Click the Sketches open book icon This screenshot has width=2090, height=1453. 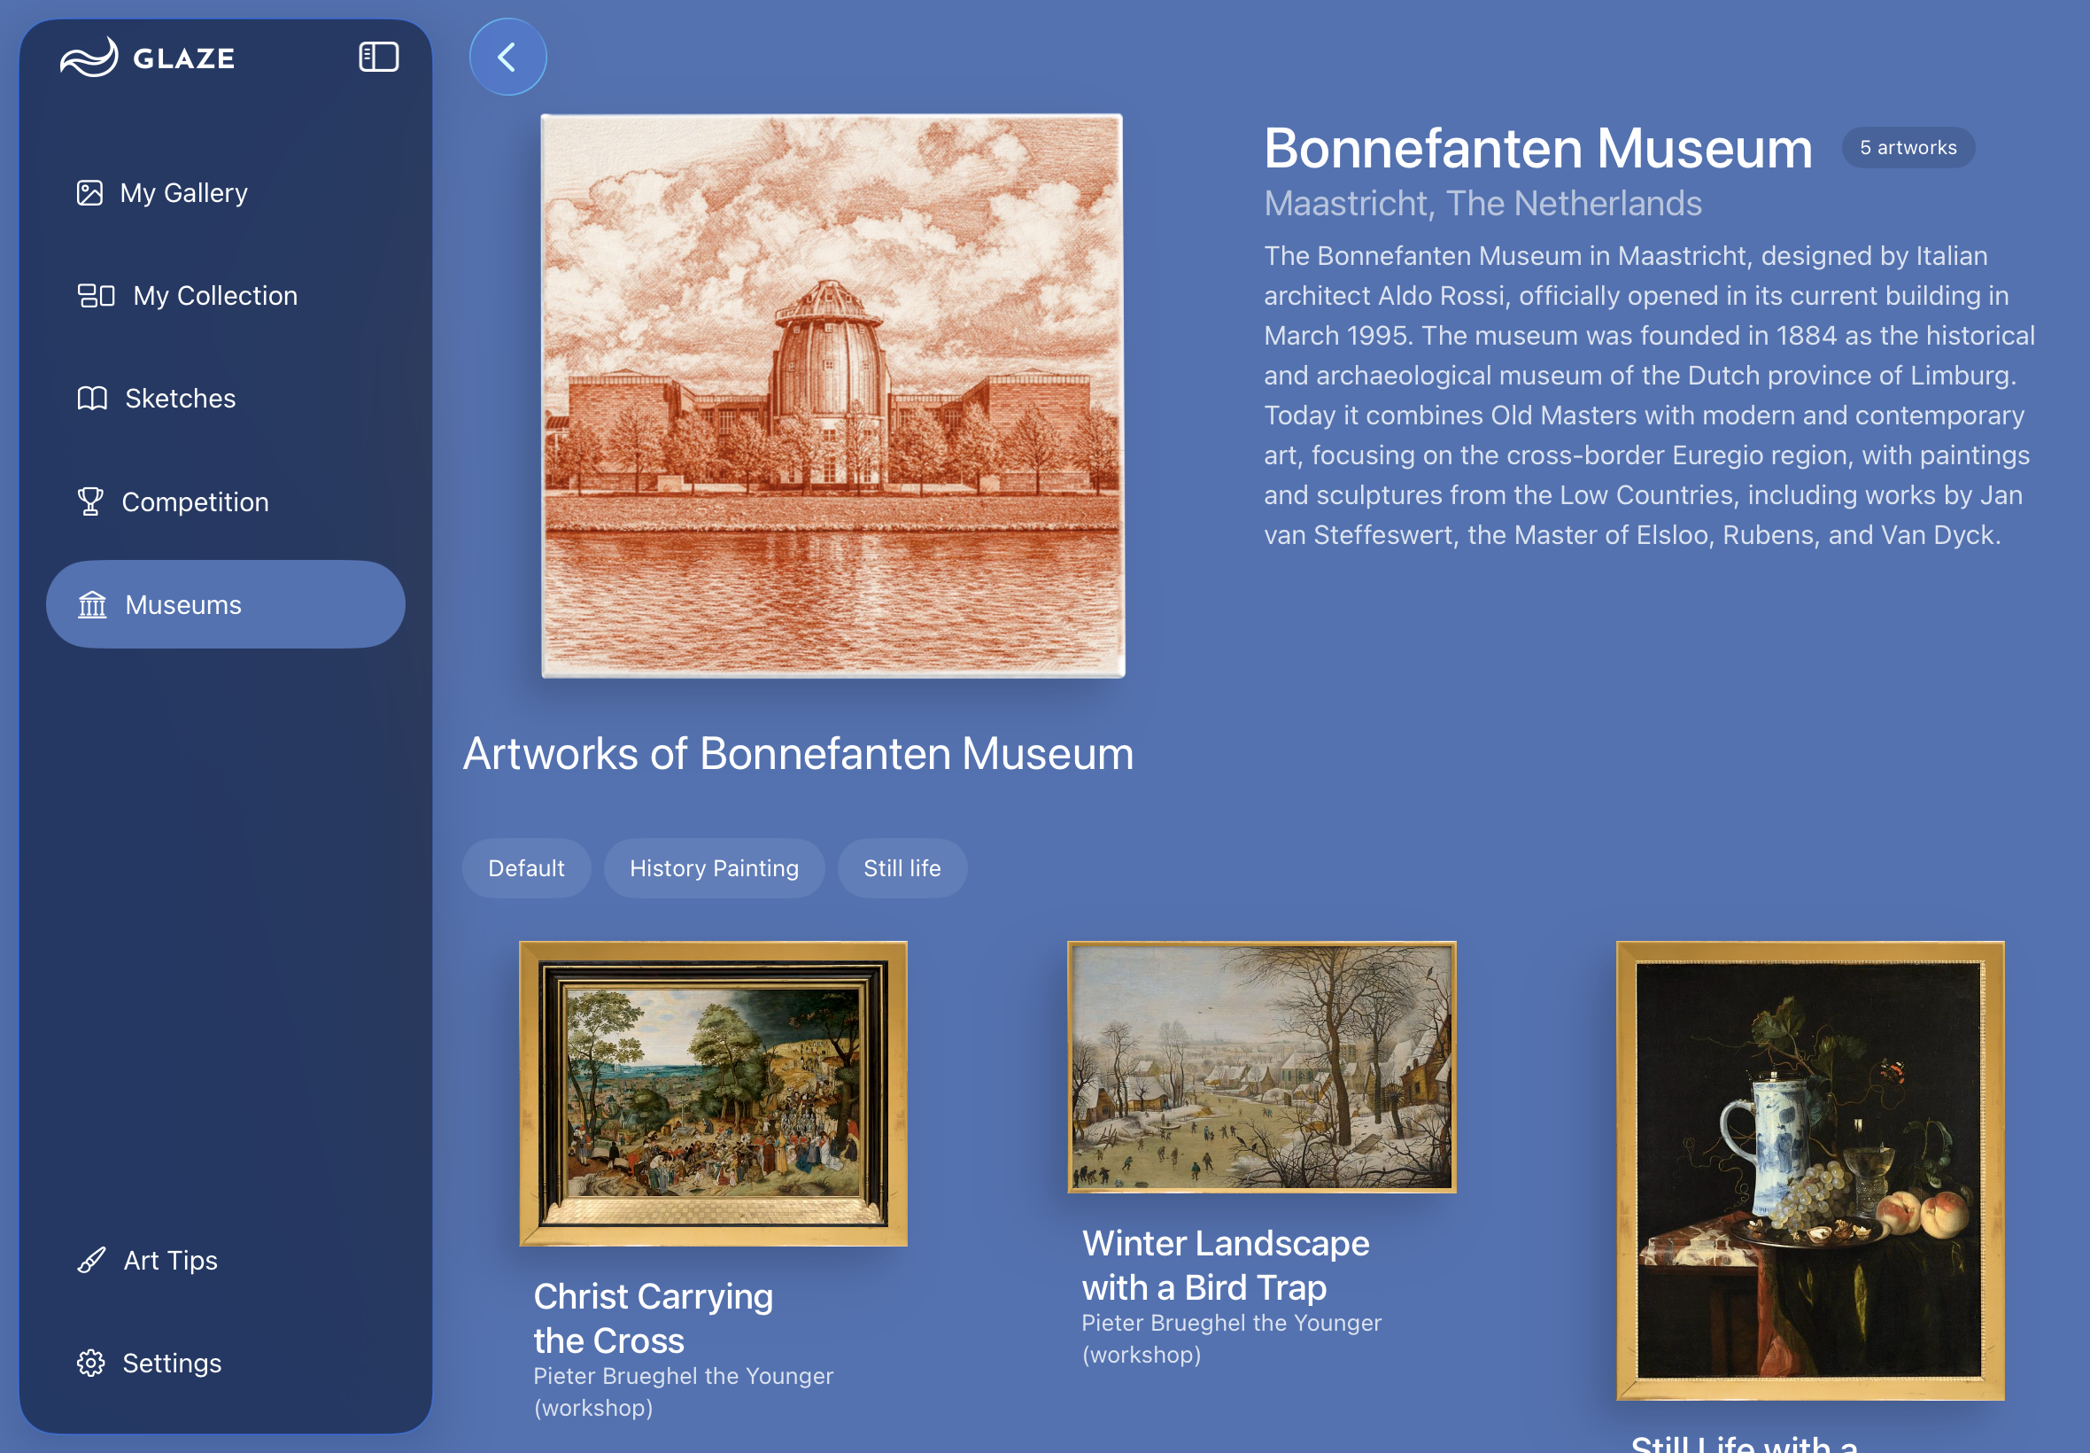click(x=92, y=399)
